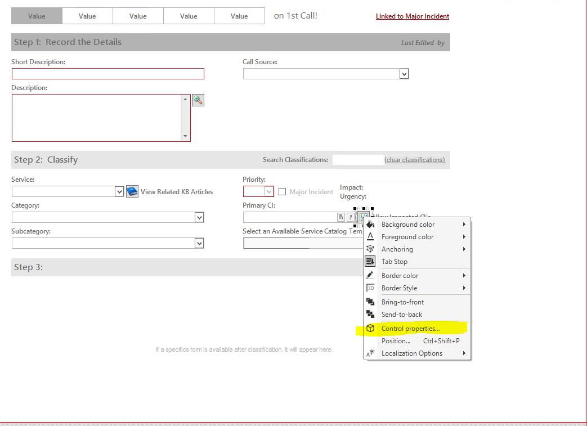Viewport: 587px width, 426px height.
Task: Select Position in the context menu
Action: pyautogui.click(x=396, y=340)
